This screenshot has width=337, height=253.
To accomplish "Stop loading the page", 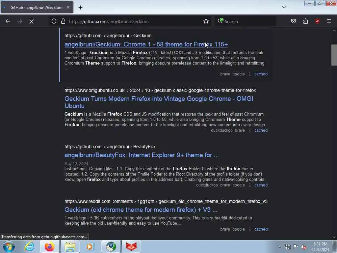I will 31,21.
